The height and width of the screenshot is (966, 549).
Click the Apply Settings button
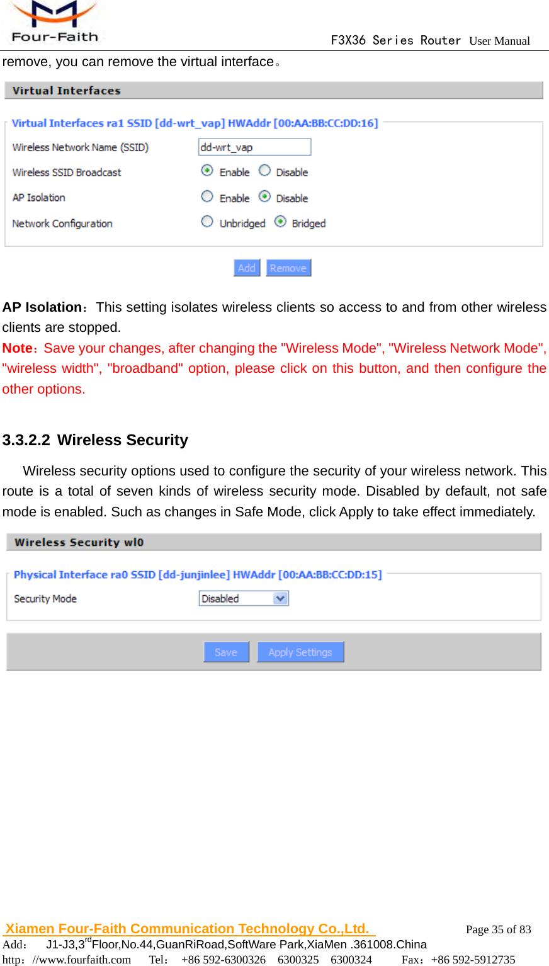coord(300,652)
